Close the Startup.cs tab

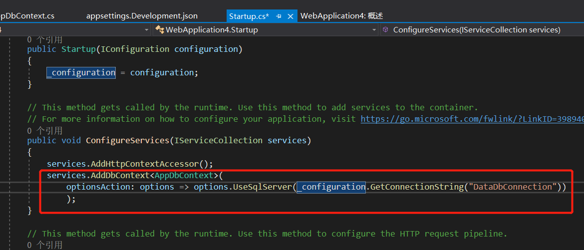(291, 16)
